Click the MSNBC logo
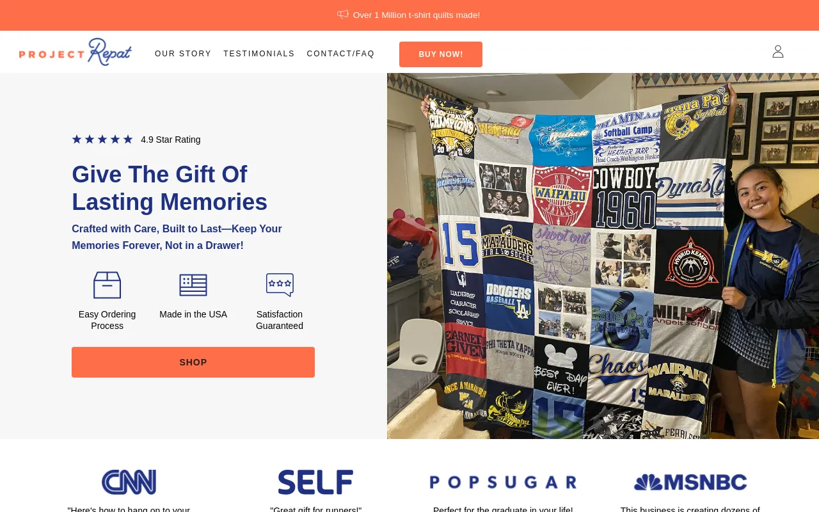This screenshot has width=819, height=512. click(690, 483)
